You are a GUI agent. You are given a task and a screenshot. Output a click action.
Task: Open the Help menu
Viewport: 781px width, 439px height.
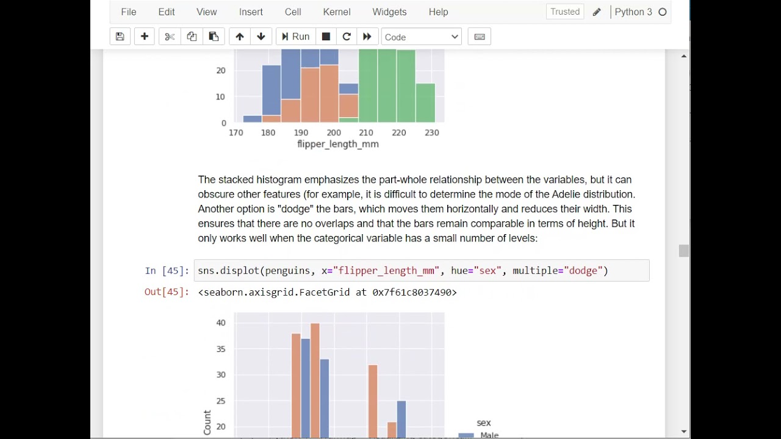[x=438, y=12]
